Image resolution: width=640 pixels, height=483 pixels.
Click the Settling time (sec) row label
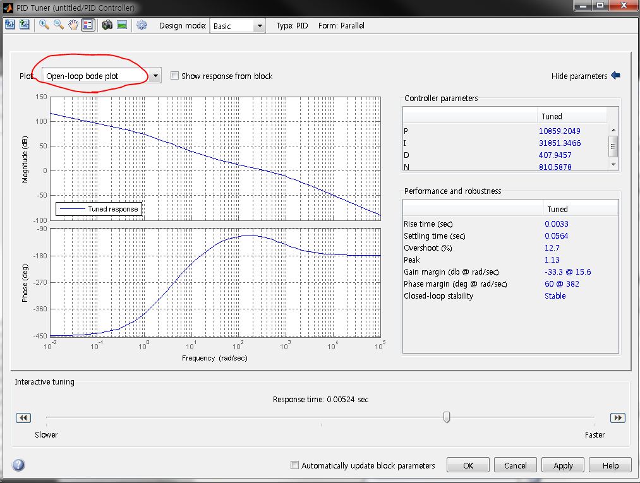(x=434, y=236)
